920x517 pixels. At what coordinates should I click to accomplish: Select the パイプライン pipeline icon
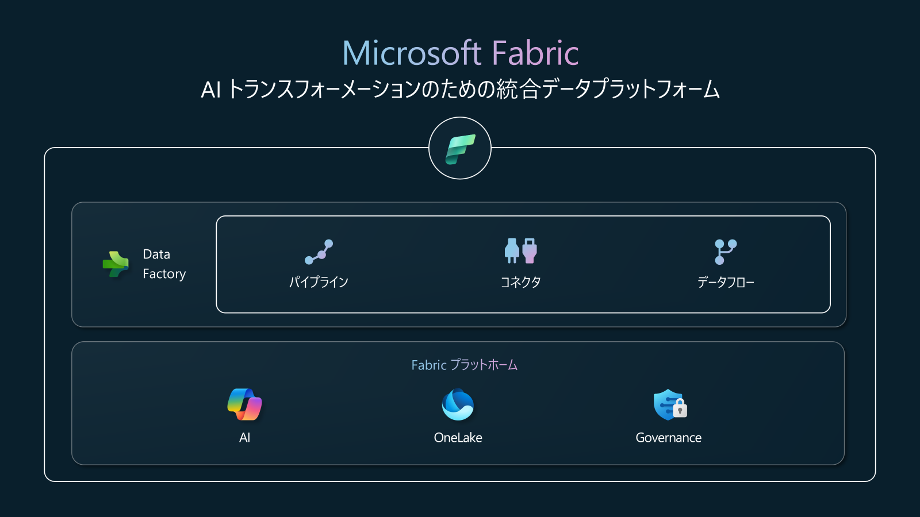click(x=319, y=252)
